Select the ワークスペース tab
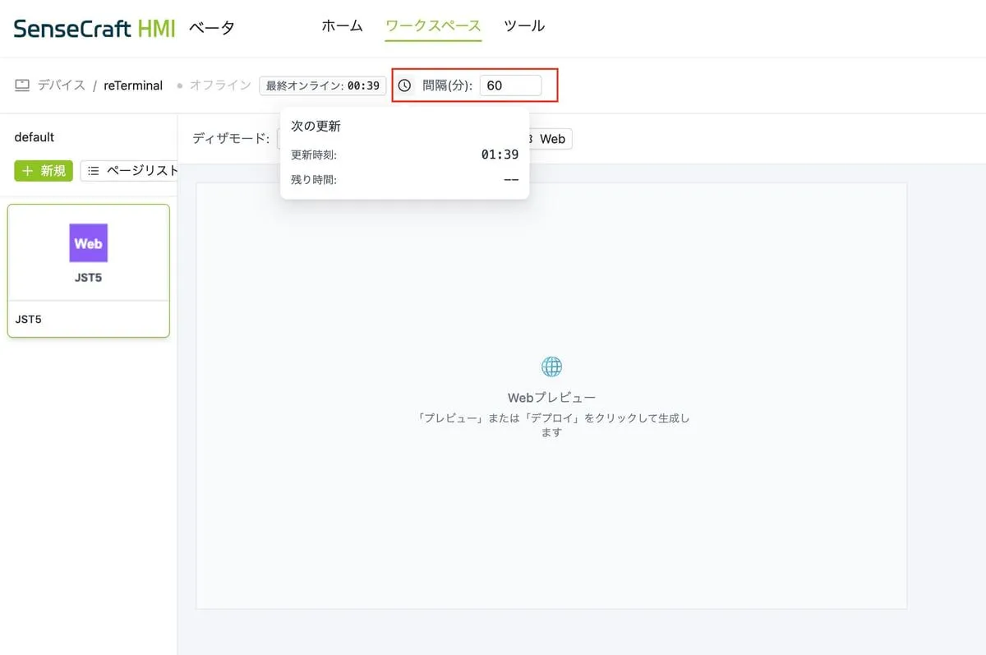The width and height of the screenshot is (986, 655). click(433, 26)
